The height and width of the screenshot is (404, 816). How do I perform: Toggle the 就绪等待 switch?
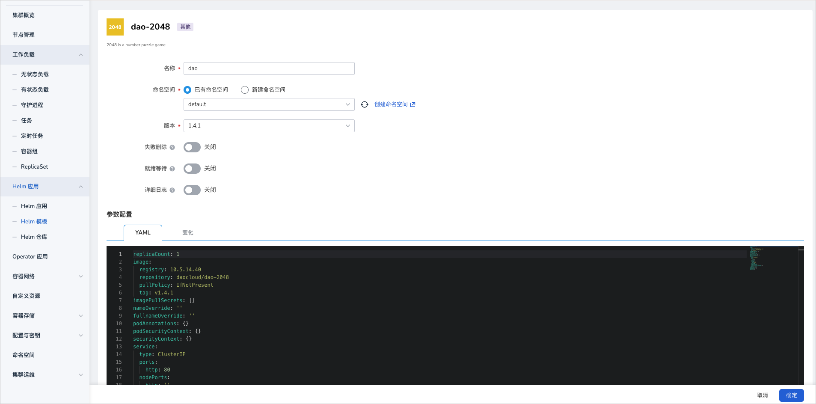pyautogui.click(x=192, y=169)
